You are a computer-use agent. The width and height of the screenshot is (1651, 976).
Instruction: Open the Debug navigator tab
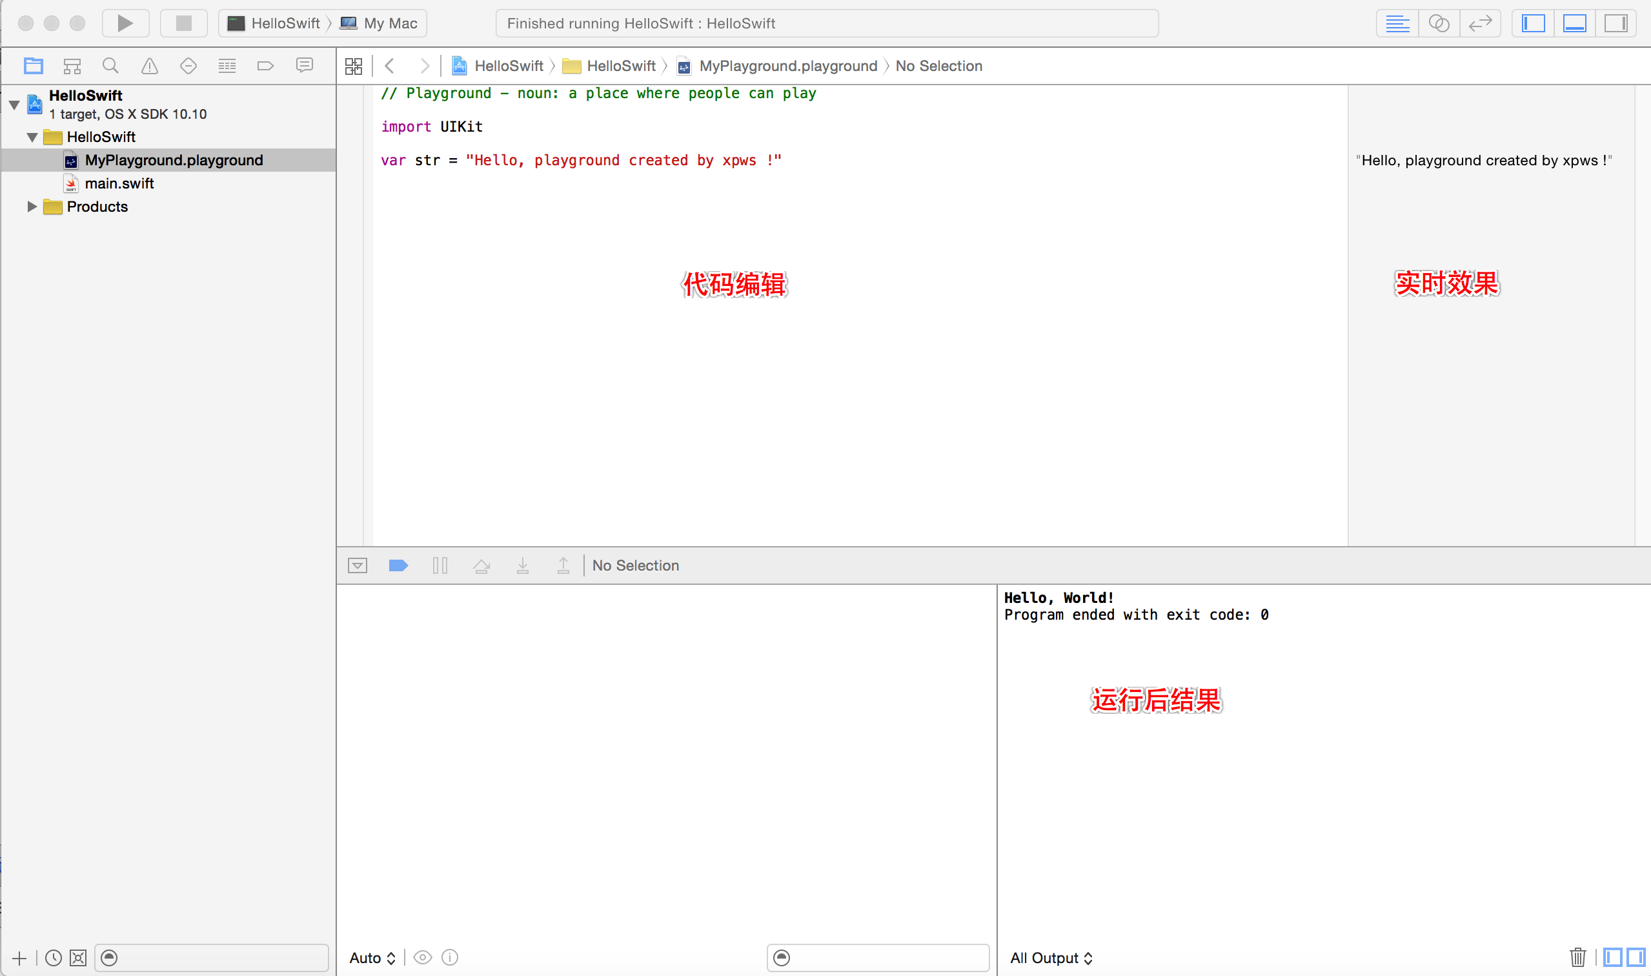pyautogui.click(x=227, y=66)
